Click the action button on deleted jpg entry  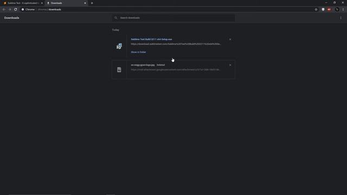point(230,65)
